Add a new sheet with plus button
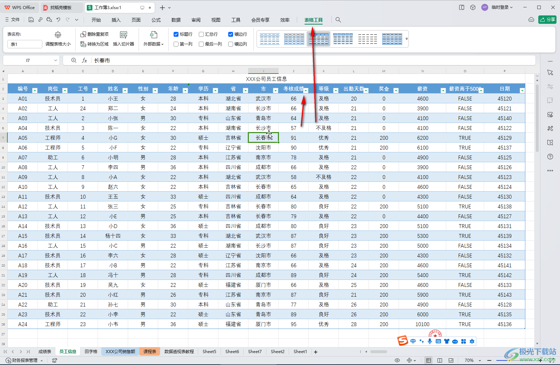Screen dimensions: 560x365 click(x=316, y=352)
